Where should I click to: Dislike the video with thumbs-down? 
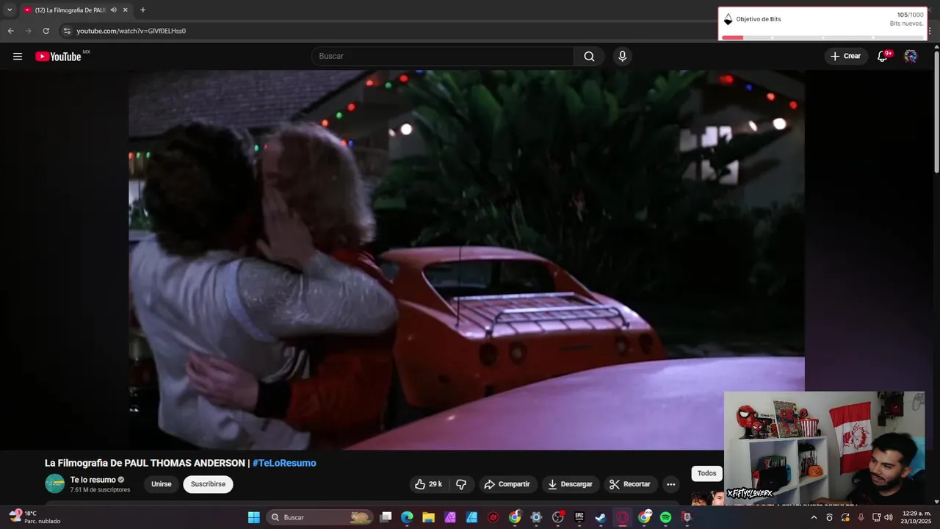pos(461,484)
